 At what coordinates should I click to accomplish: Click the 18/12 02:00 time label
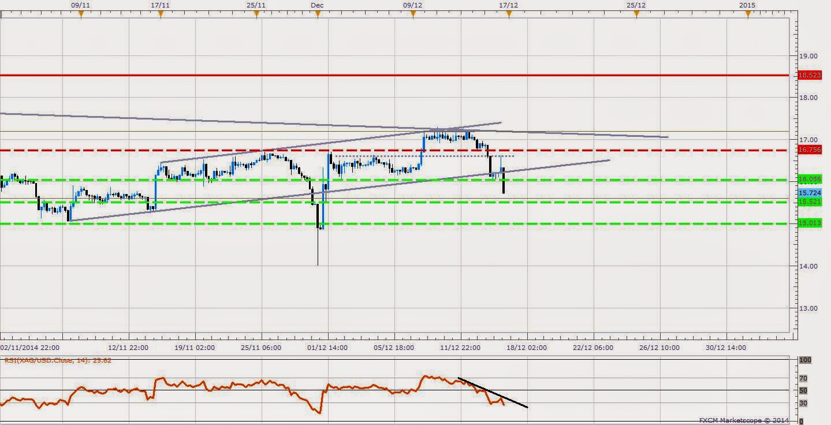pyautogui.click(x=527, y=348)
